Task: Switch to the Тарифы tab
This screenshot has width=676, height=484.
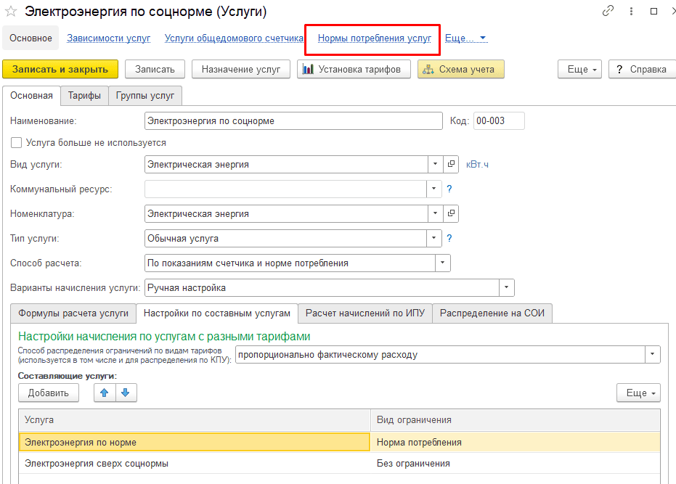Action: (x=84, y=96)
